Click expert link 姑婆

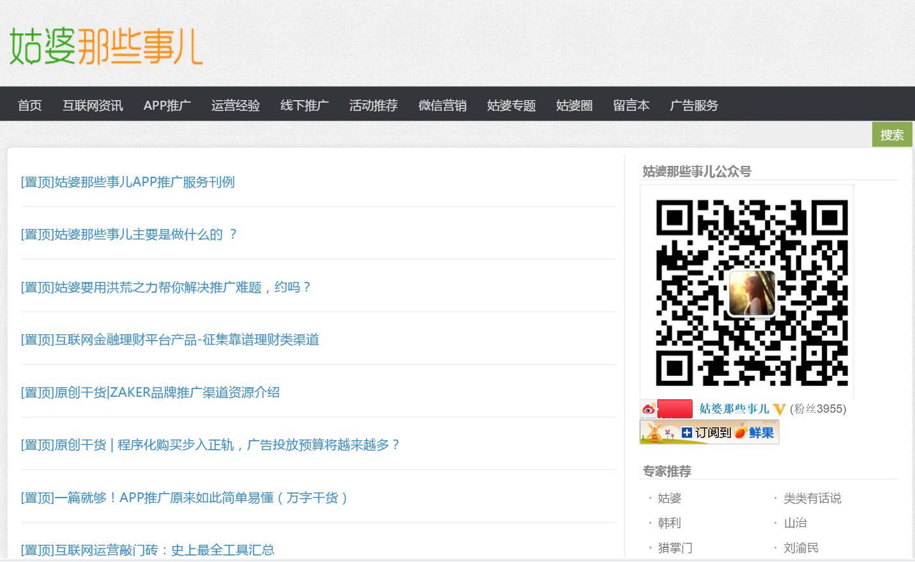click(670, 498)
